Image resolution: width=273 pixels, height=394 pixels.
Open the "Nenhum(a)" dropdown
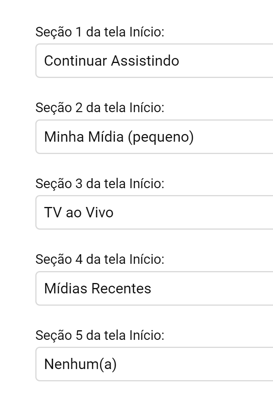point(154,364)
